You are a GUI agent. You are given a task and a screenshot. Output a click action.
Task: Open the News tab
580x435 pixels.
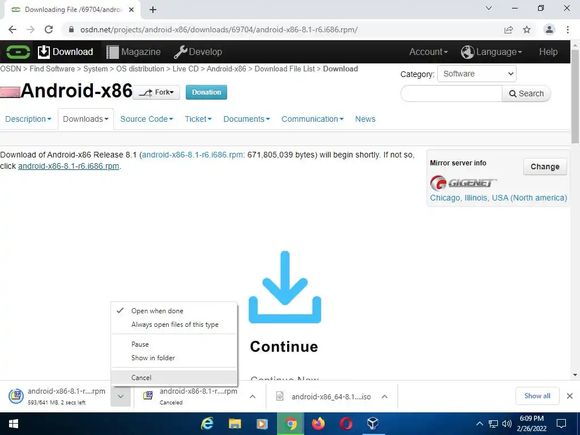pos(365,119)
